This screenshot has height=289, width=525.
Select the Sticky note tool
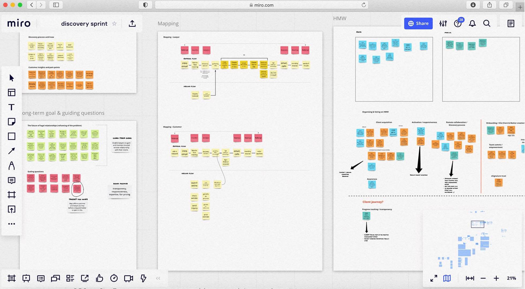(12, 122)
